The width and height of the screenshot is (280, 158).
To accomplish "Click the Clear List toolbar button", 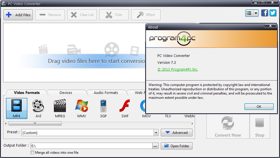I will [82, 15].
